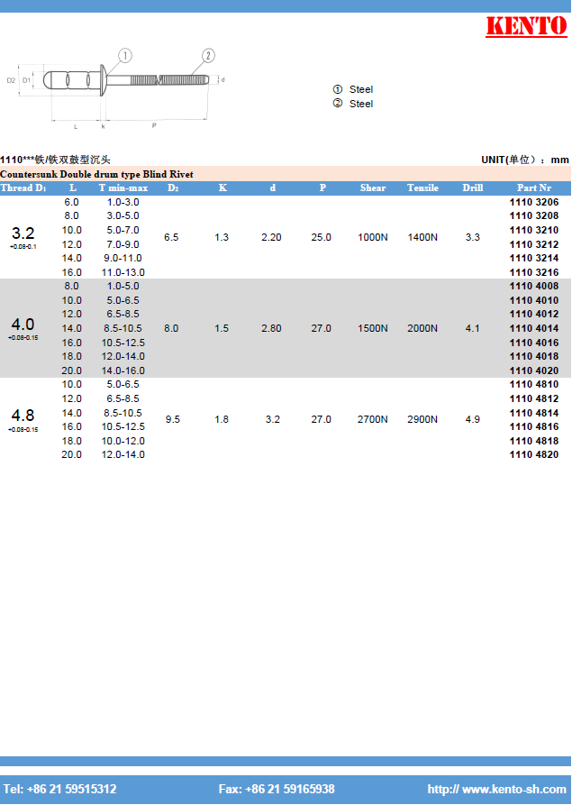Click the UNIT(单位): mm label
The width and height of the screenshot is (572, 805).
pyautogui.click(x=524, y=160)
